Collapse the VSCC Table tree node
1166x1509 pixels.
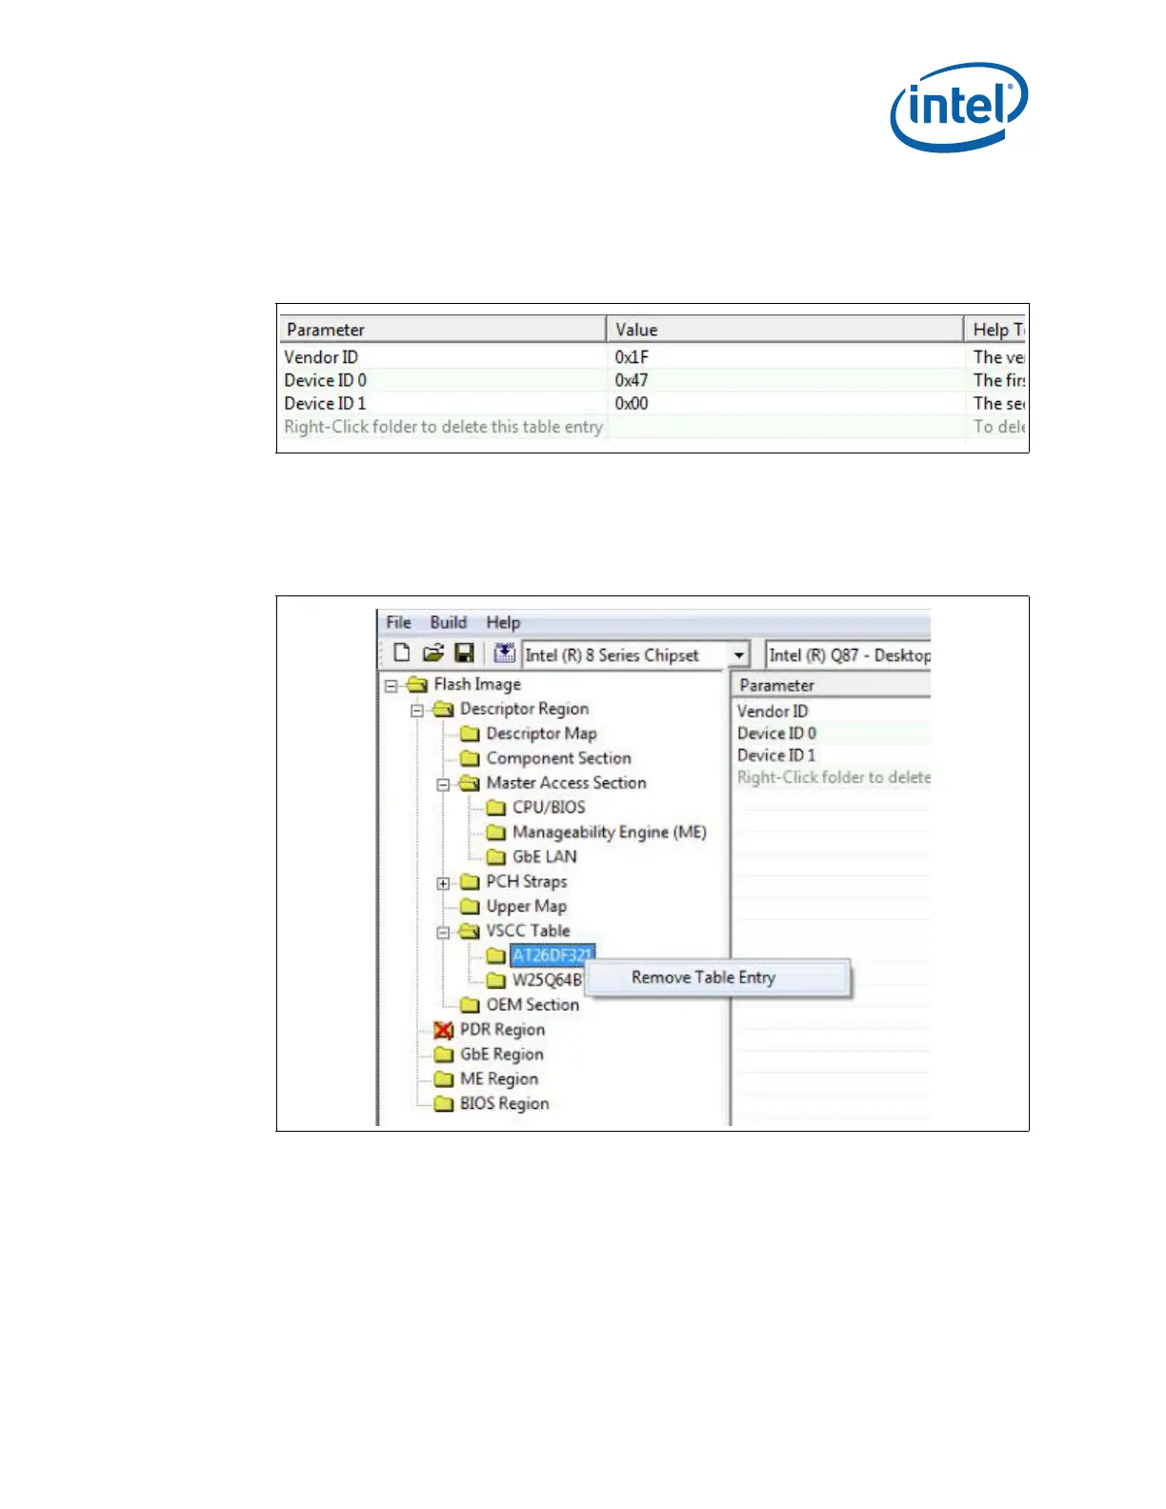[443, 933]
